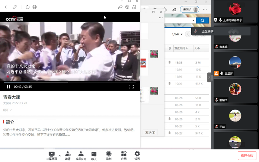Click the search button in the mail window
The height and width of the screenshot is (162, 259).
coord(202,20)
